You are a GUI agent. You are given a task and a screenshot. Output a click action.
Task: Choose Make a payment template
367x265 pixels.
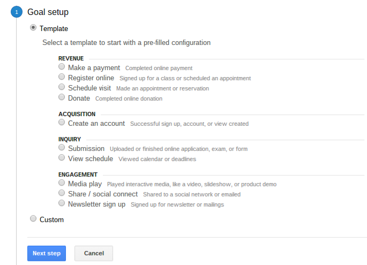click(62, 67)
